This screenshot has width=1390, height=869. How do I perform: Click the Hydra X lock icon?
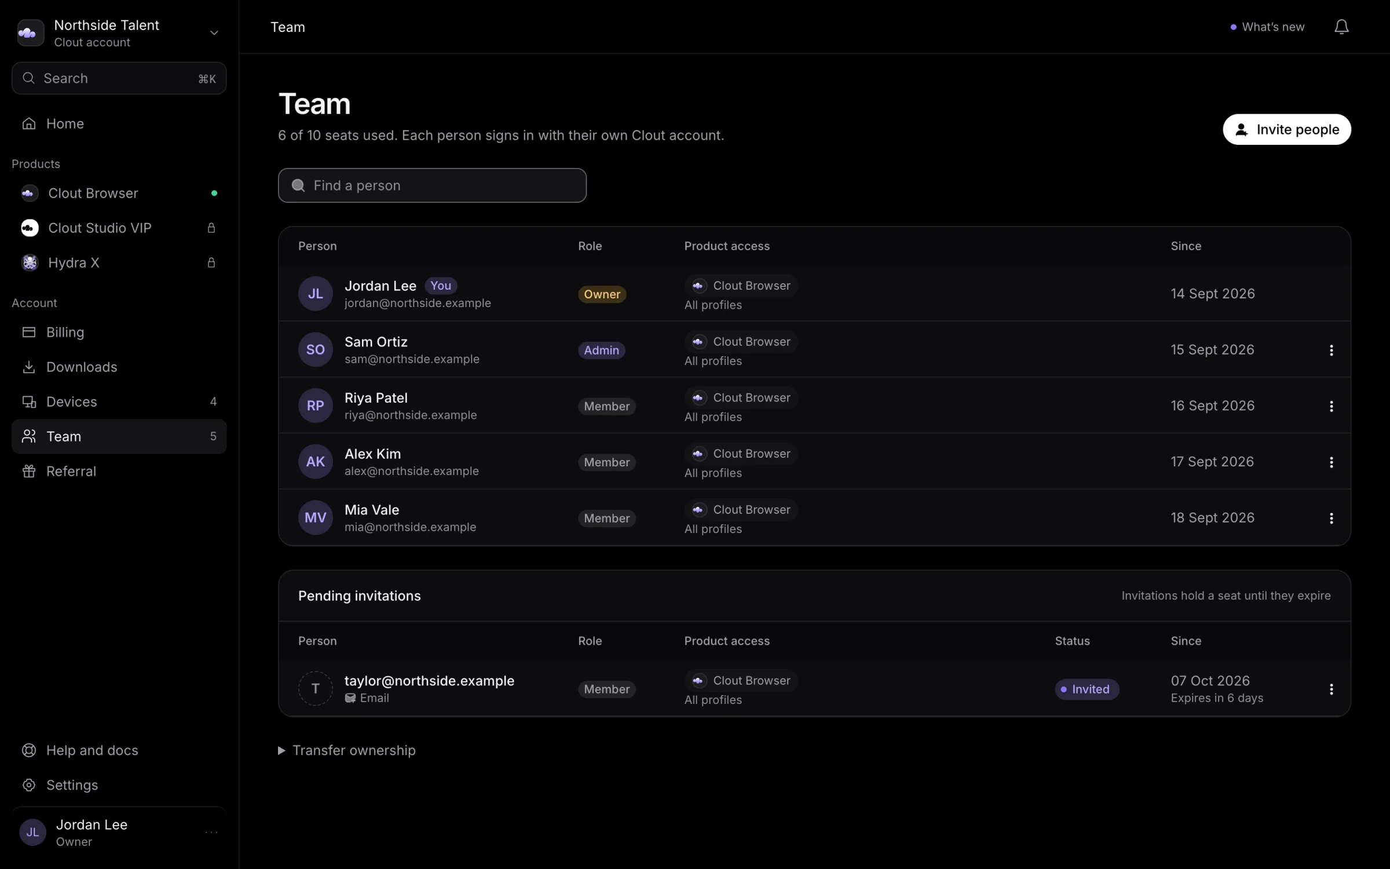[x=211, y=262]
